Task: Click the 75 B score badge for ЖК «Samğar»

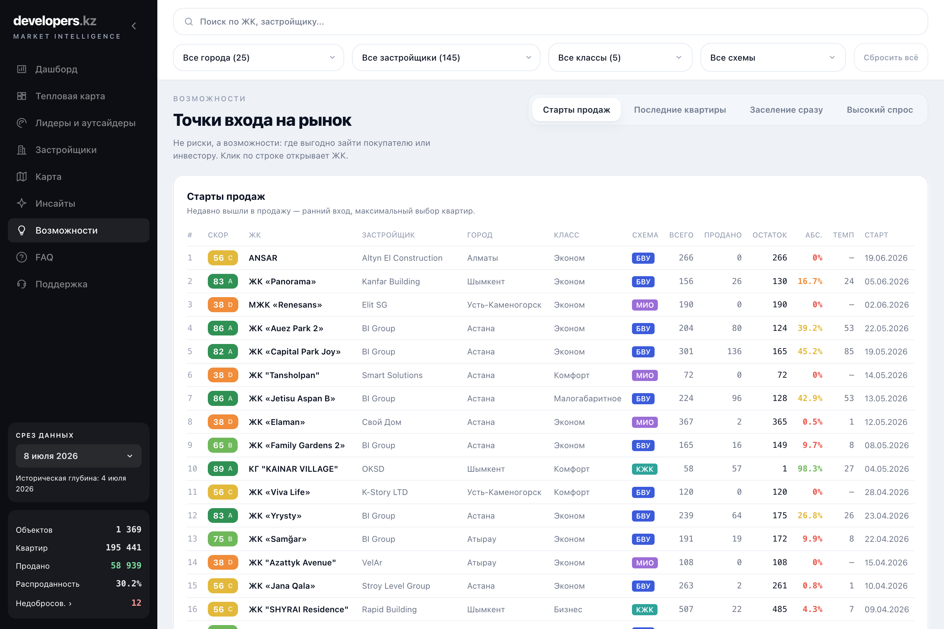Action: 223,539
